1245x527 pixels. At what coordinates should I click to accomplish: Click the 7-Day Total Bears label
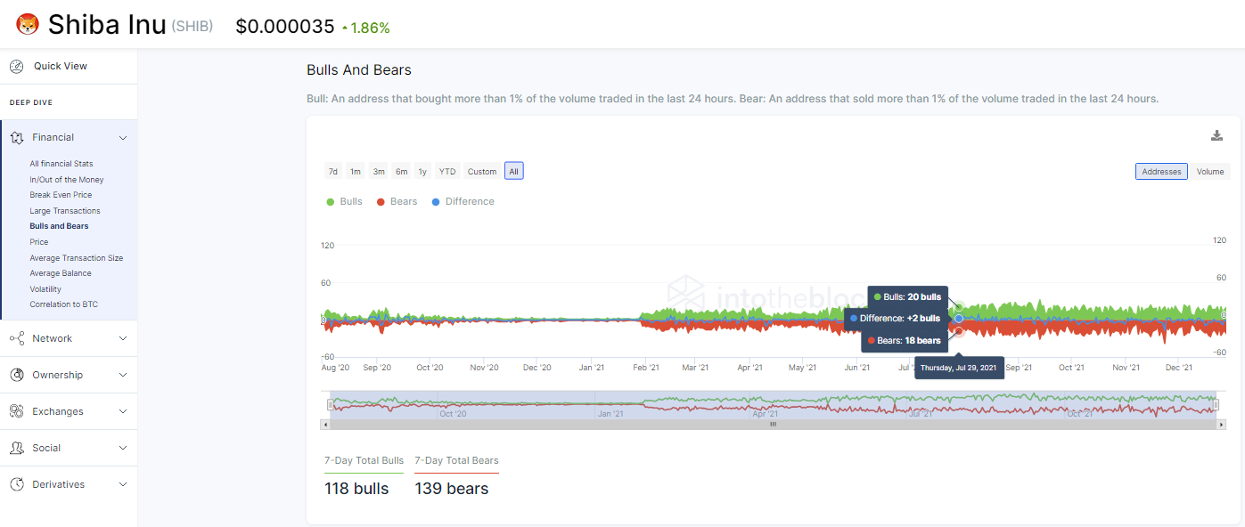pyautogui.click(x=456, y=460)
